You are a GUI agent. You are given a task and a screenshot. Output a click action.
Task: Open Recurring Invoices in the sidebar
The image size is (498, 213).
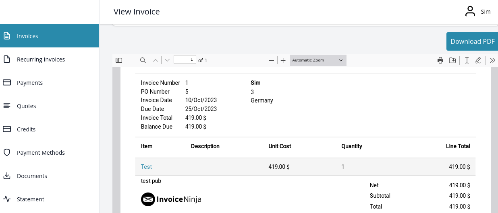(x=41, y=59)
